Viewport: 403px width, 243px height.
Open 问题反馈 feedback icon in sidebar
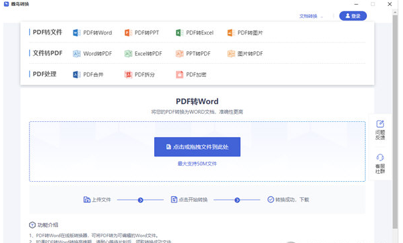point(380,124)
